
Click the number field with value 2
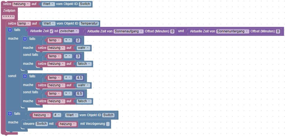[78, 40]
